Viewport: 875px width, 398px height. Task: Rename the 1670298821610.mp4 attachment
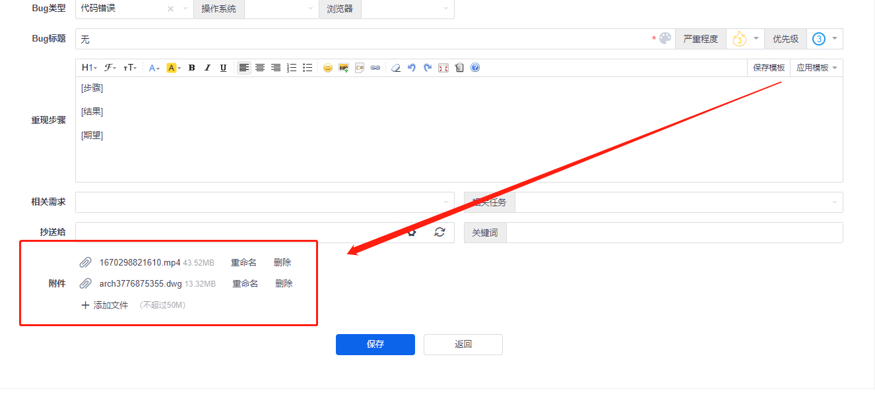click(x=243, y=262)
